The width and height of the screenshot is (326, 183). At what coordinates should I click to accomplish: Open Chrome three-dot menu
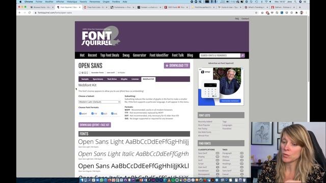click(x=306, y=13)
